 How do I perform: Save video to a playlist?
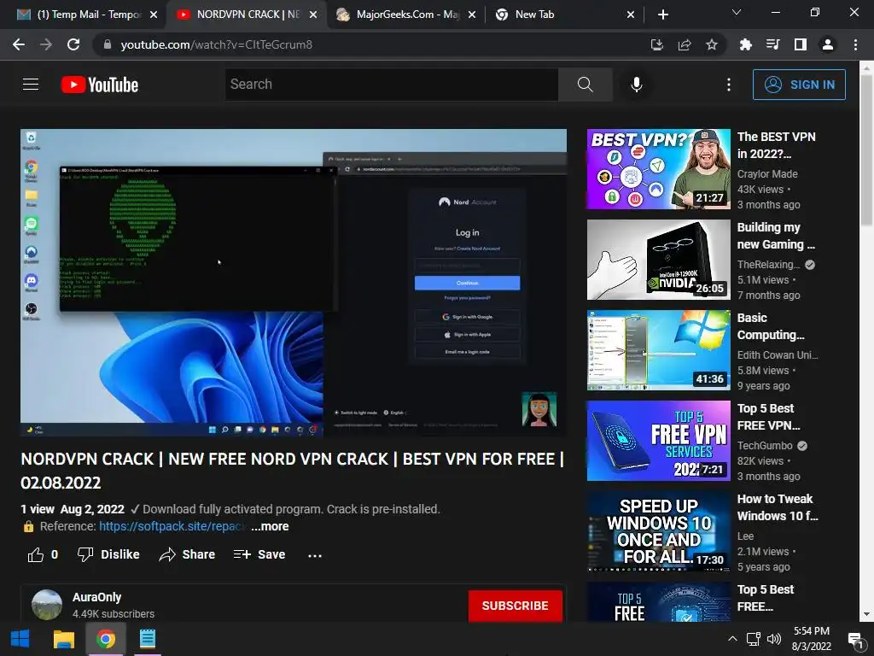pos(259,554)
